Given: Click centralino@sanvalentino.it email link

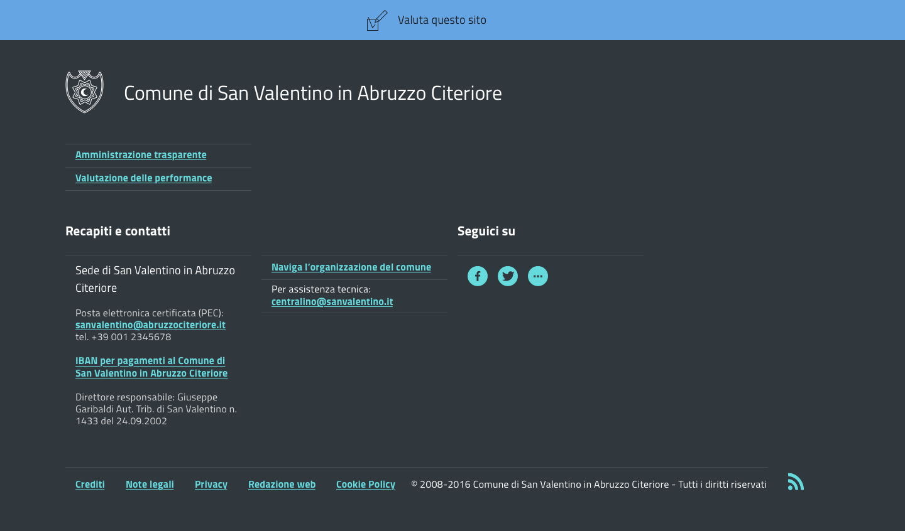Looking at the screenshot, I should click(332, 302).
